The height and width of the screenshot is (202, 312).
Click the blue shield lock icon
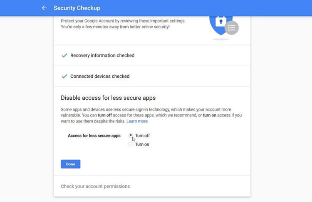tap(218, 24)
